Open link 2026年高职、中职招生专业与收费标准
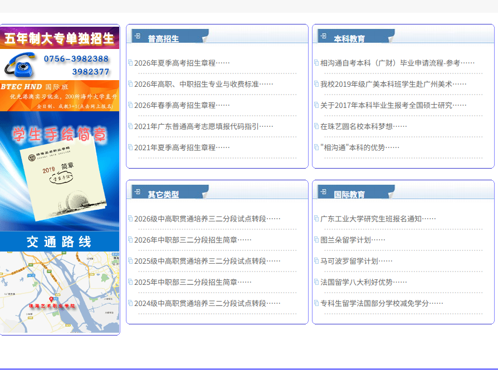Viewport: 498px width, 370px height. [203, 84]
